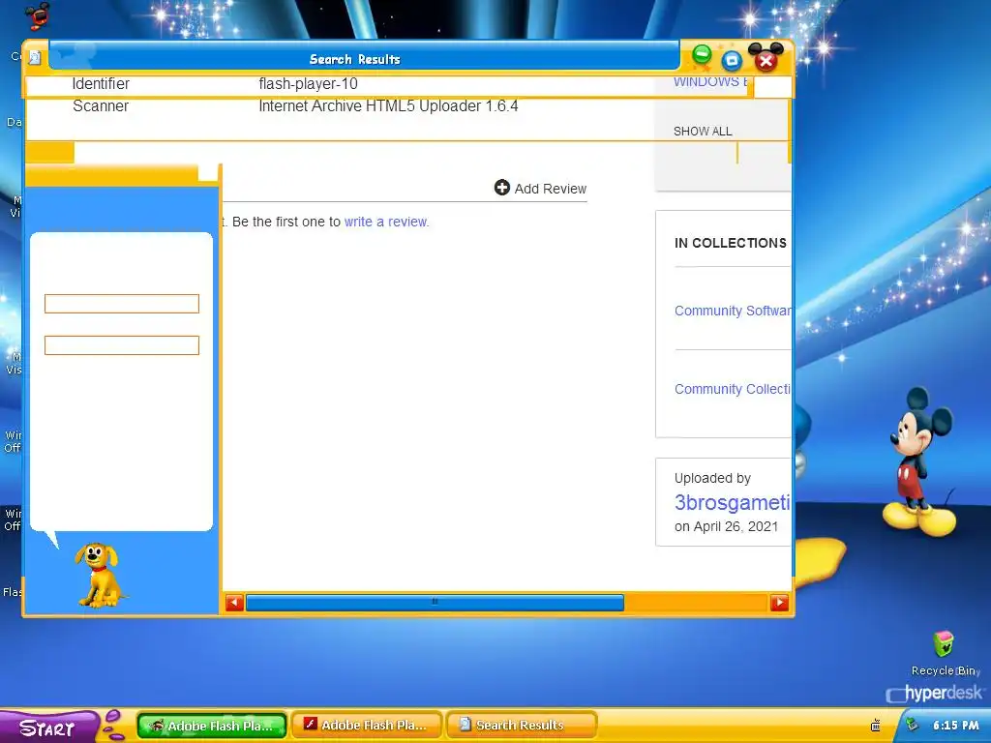
Task: Switch to the orange Adobe Flash Pla... taskbar item
Action: 367,726
